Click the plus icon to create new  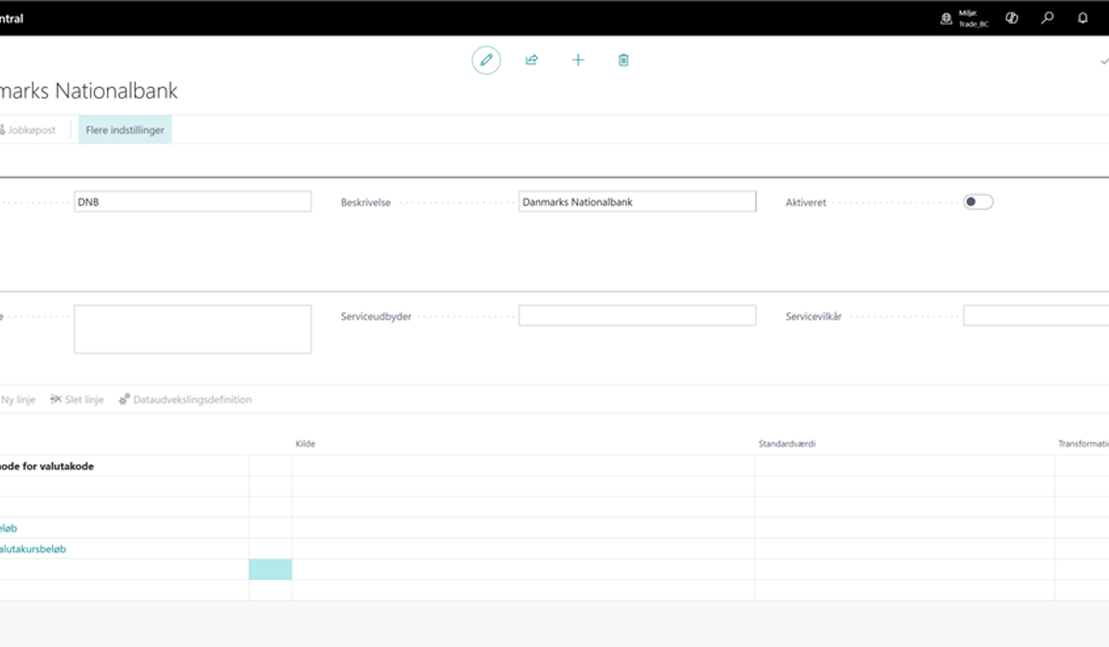coord(578,60)
